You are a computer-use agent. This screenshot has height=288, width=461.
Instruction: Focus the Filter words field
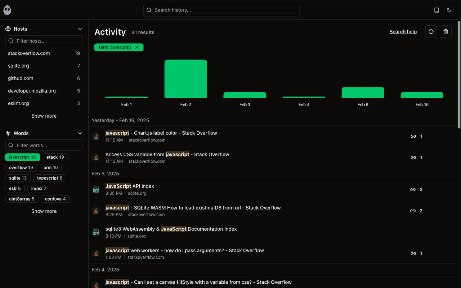pos(44,145)
